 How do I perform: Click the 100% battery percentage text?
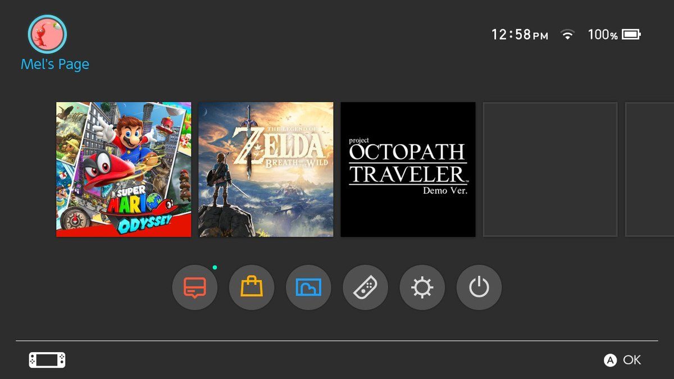(x=603, y=35)
